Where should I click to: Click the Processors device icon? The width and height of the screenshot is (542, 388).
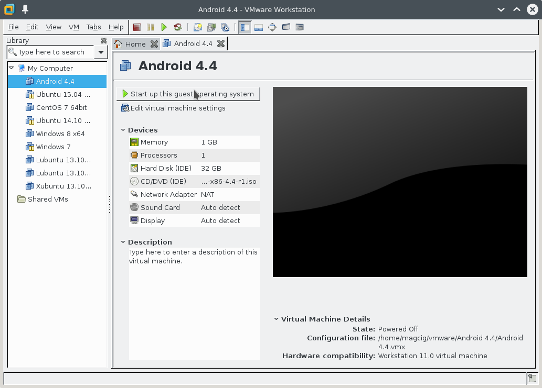pyautogui.click(x=134, y=155)
